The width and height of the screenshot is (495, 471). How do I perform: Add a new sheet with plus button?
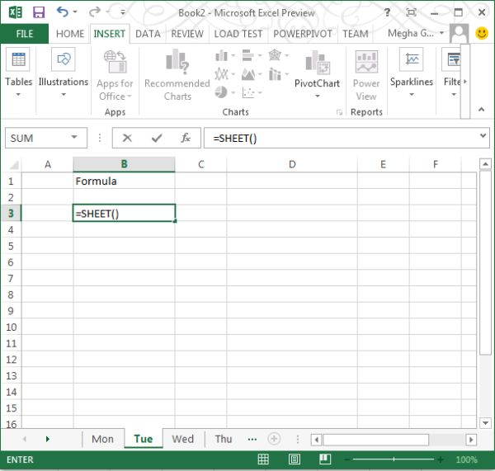[274, 439]
